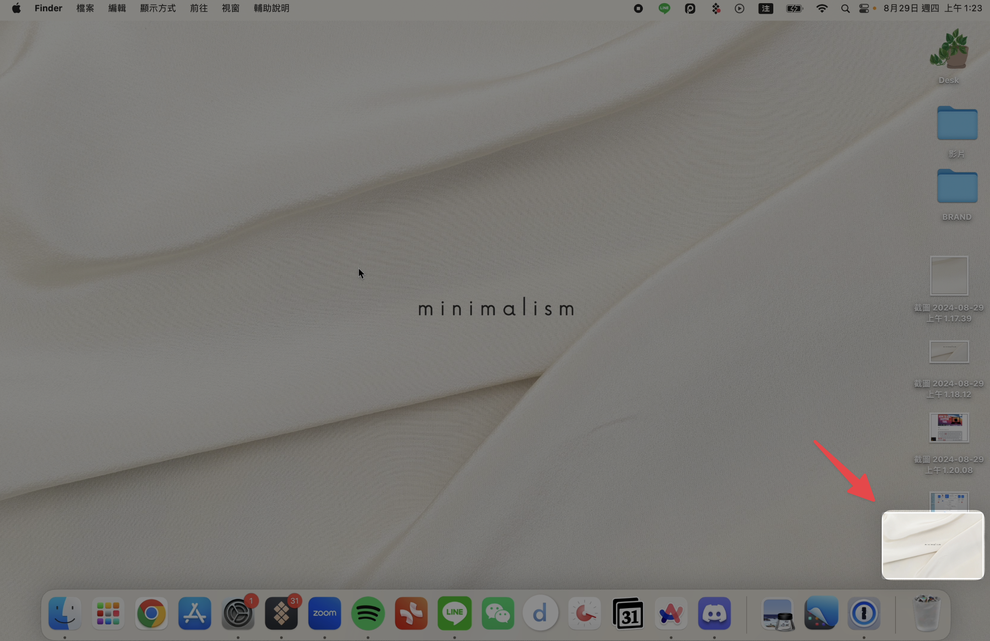Image resolution: width=990 pixels, height=641 pixels.
Task: Click the Wi-Fi status icon
Action: [822, 8]
